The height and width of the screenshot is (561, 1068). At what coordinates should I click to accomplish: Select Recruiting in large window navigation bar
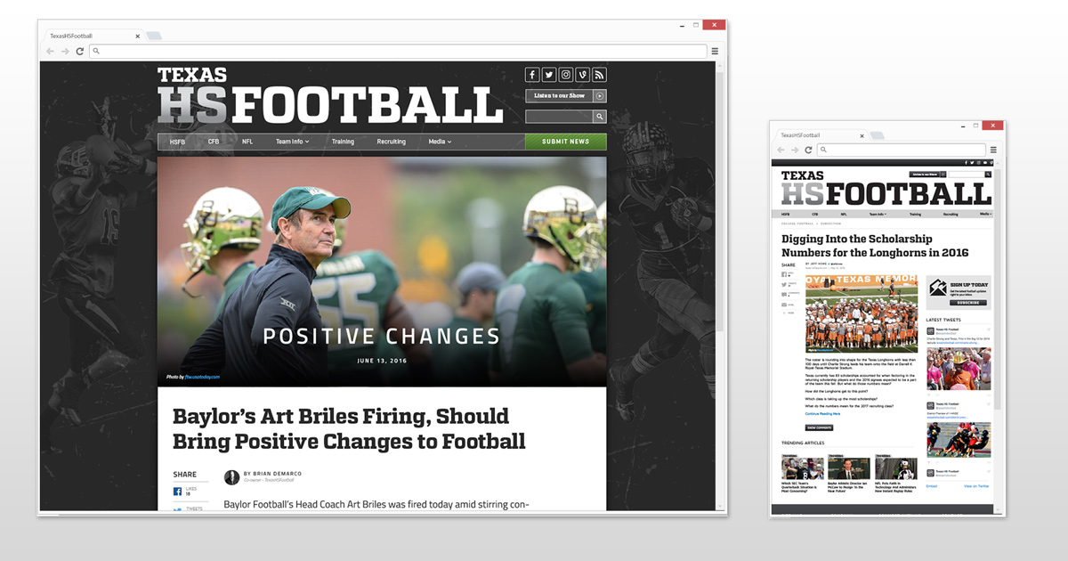pos(392,142)
